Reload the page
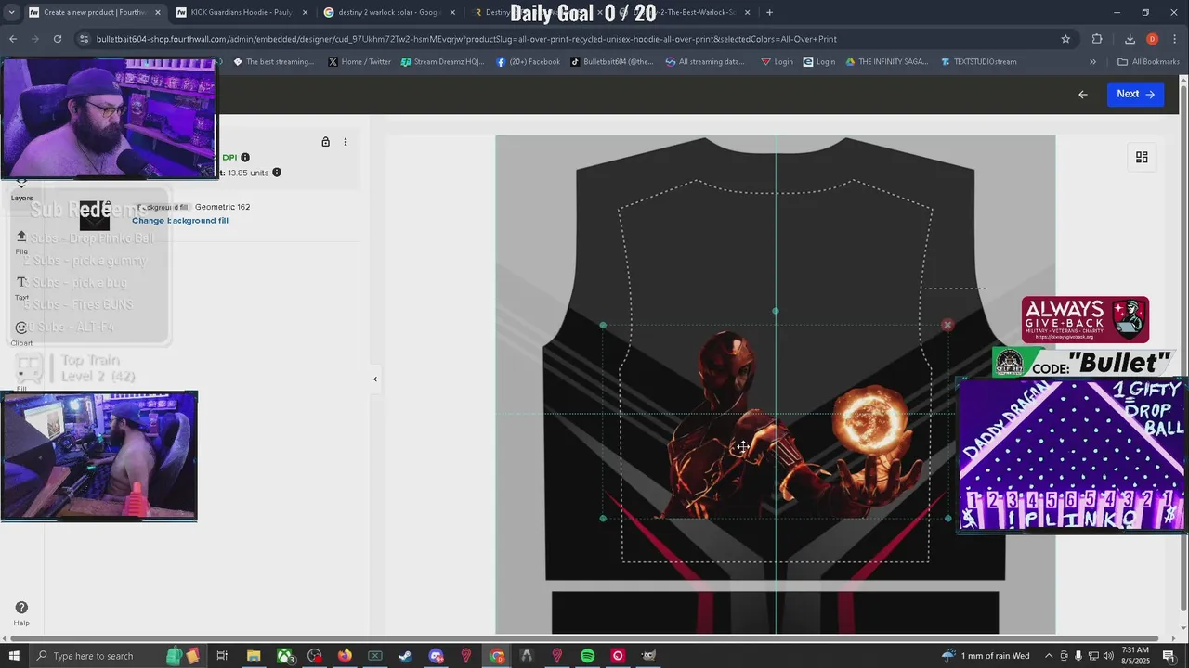This screenshot has height=668, width=1189. 58,39
